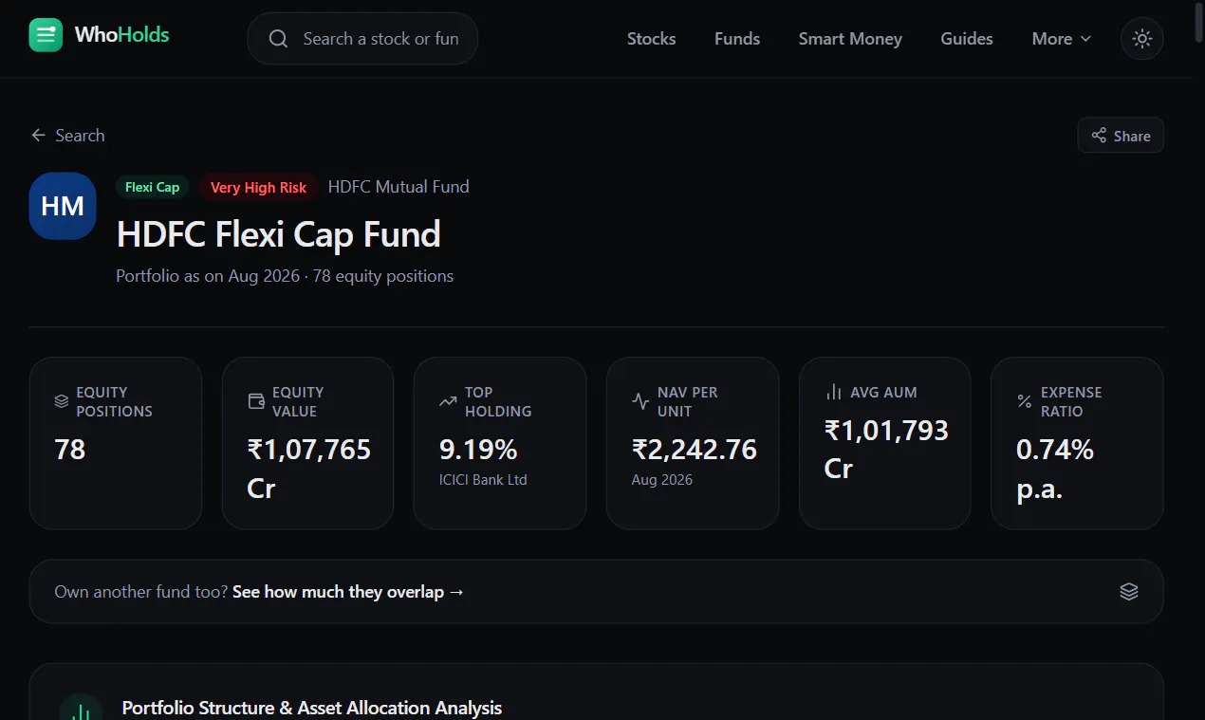Click the HM fund avatar badge
This screenshot has width=1205, height=720.
[x=63, y=206]
